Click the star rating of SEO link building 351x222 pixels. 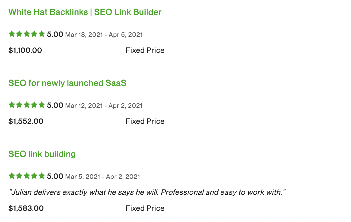[27, 176]
